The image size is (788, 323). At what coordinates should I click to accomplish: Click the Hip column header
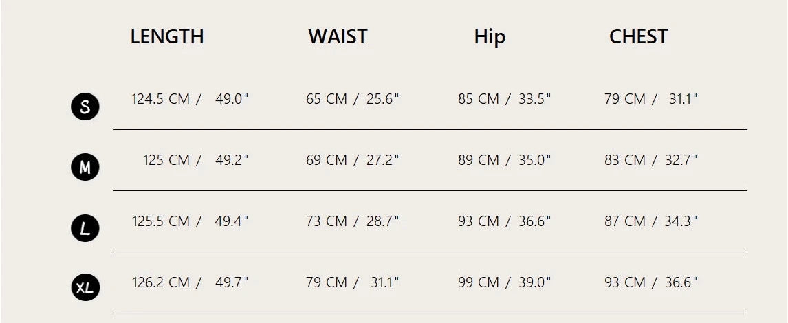tap(490, 36)
